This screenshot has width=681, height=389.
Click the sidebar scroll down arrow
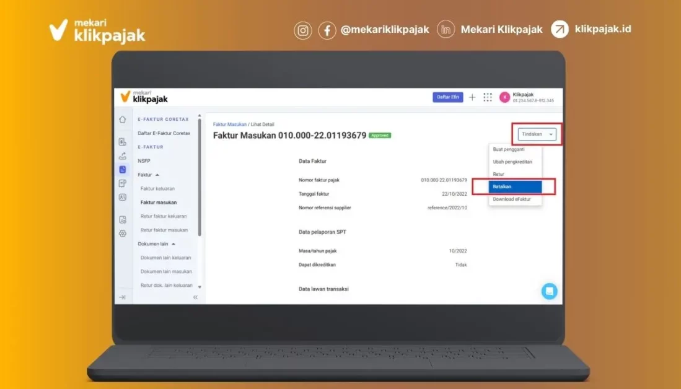click(200, 287)
